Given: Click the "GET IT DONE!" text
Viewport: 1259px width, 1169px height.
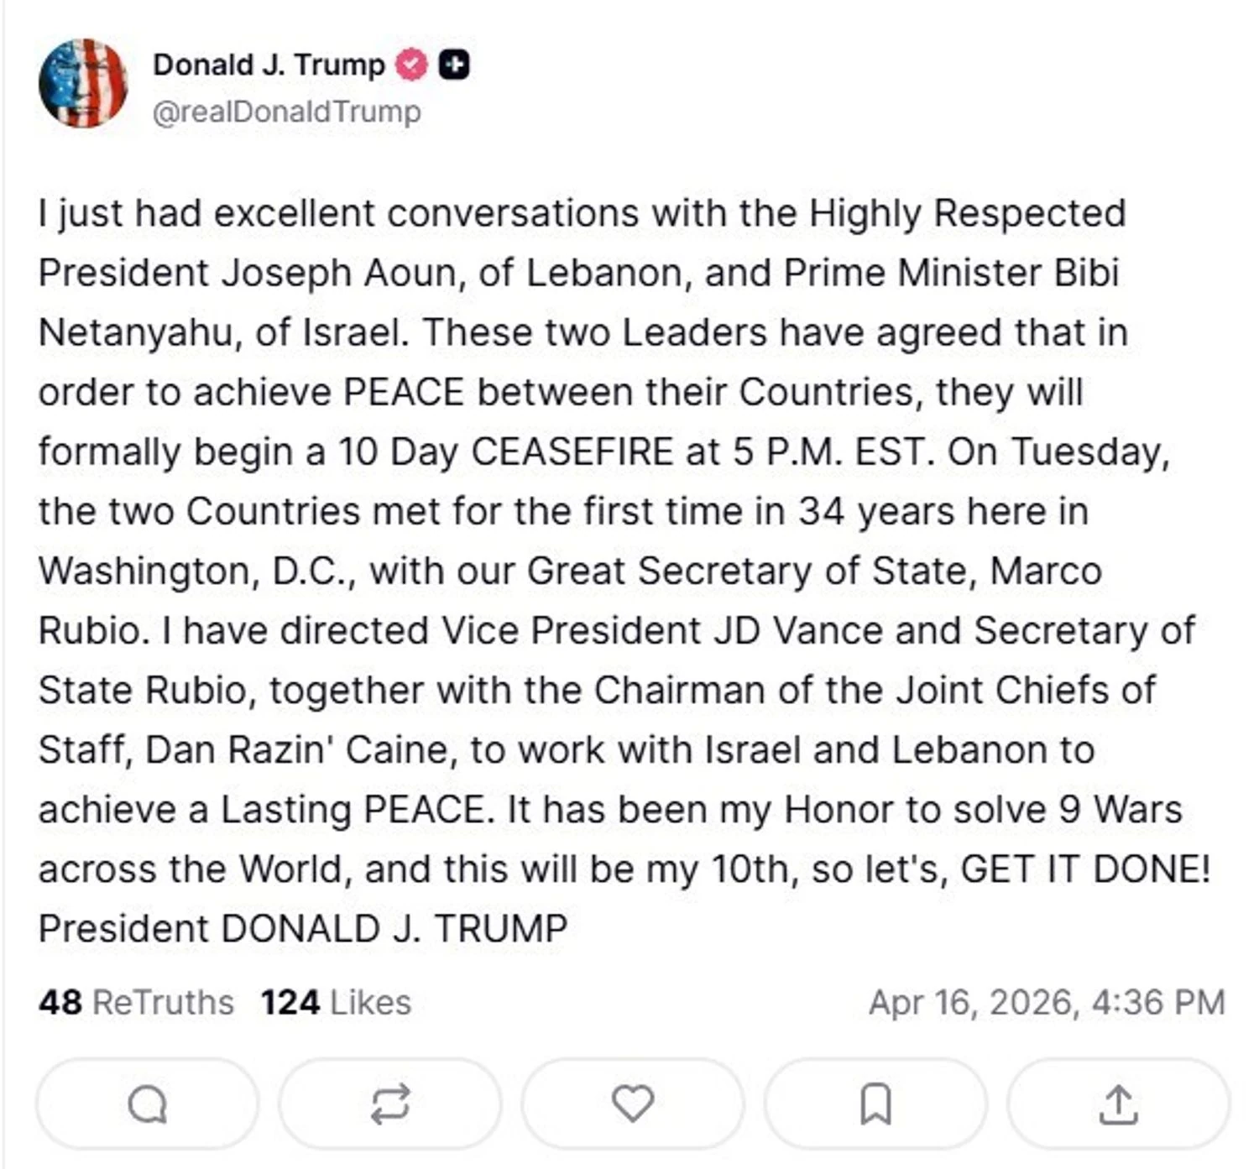Looking at the screenshot, I should pos(1085,869).
